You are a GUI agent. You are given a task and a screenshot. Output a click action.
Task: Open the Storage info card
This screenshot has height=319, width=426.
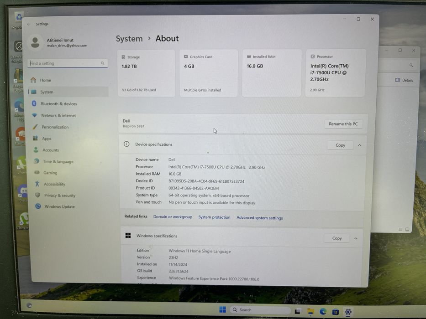click(x=146, y=73)
